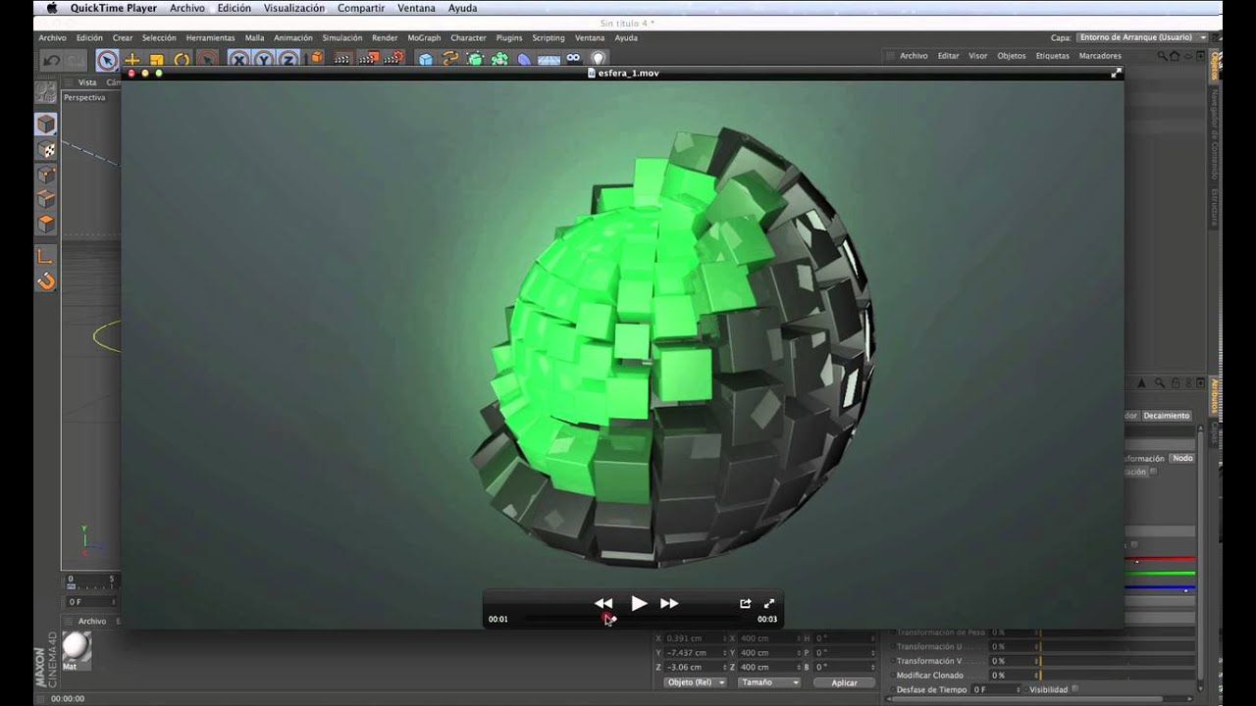Toggle the axis mode L-shaped icon
Image resolution: width=1256 pixels, height=706 pixels.
(46, 256)
